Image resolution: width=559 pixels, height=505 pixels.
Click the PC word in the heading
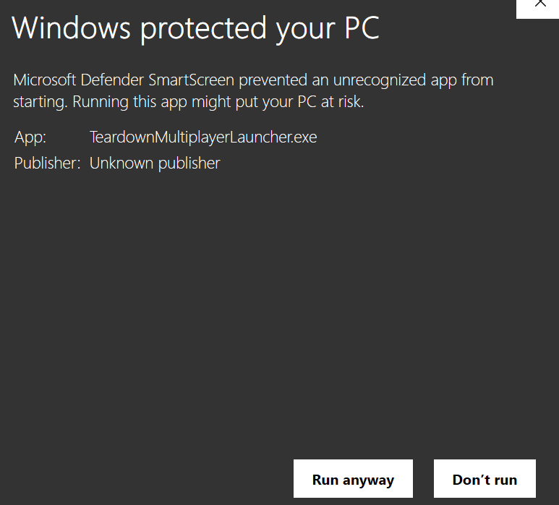(362, 28)
